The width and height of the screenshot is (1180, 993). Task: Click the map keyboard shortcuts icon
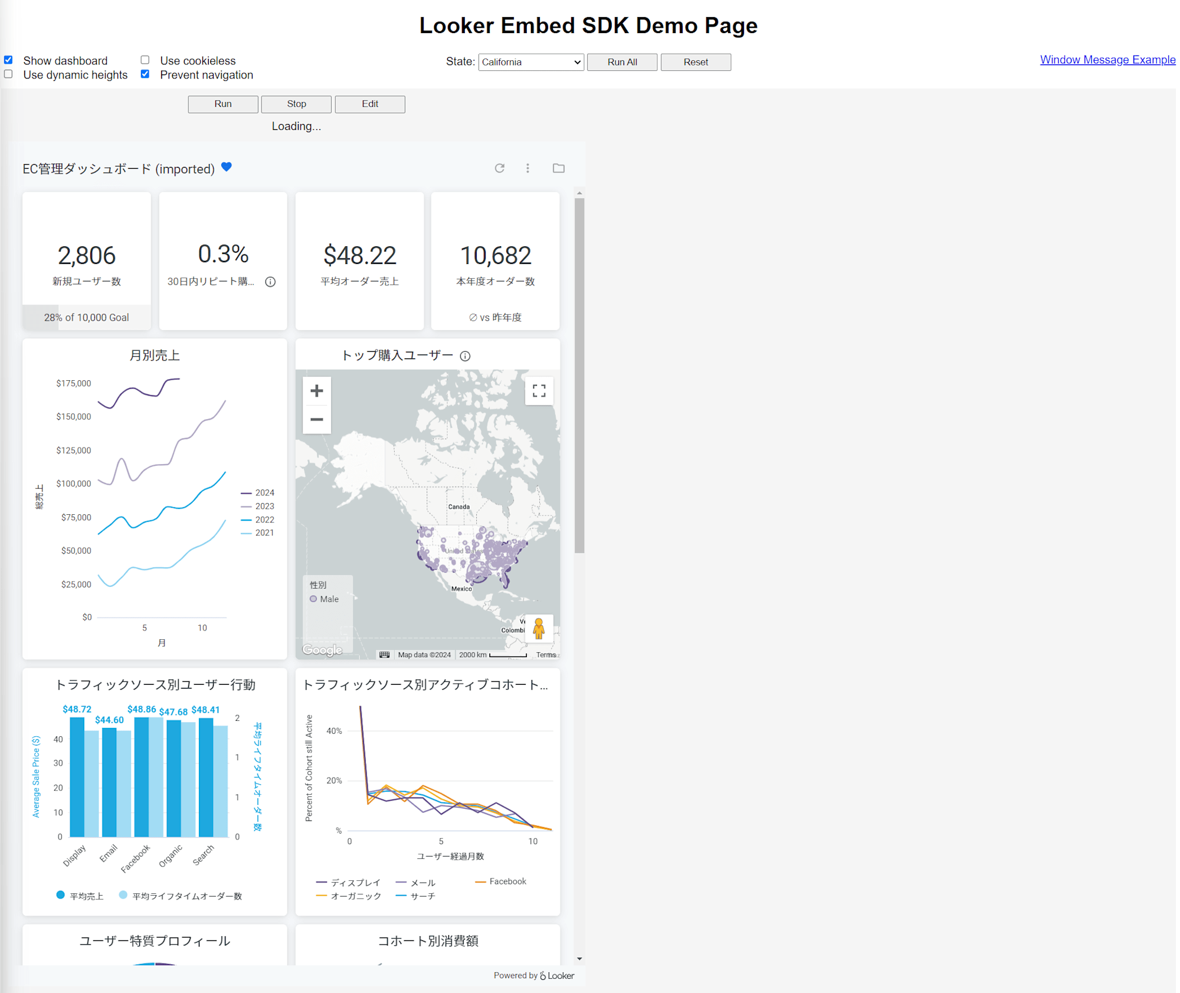[385, 656]
